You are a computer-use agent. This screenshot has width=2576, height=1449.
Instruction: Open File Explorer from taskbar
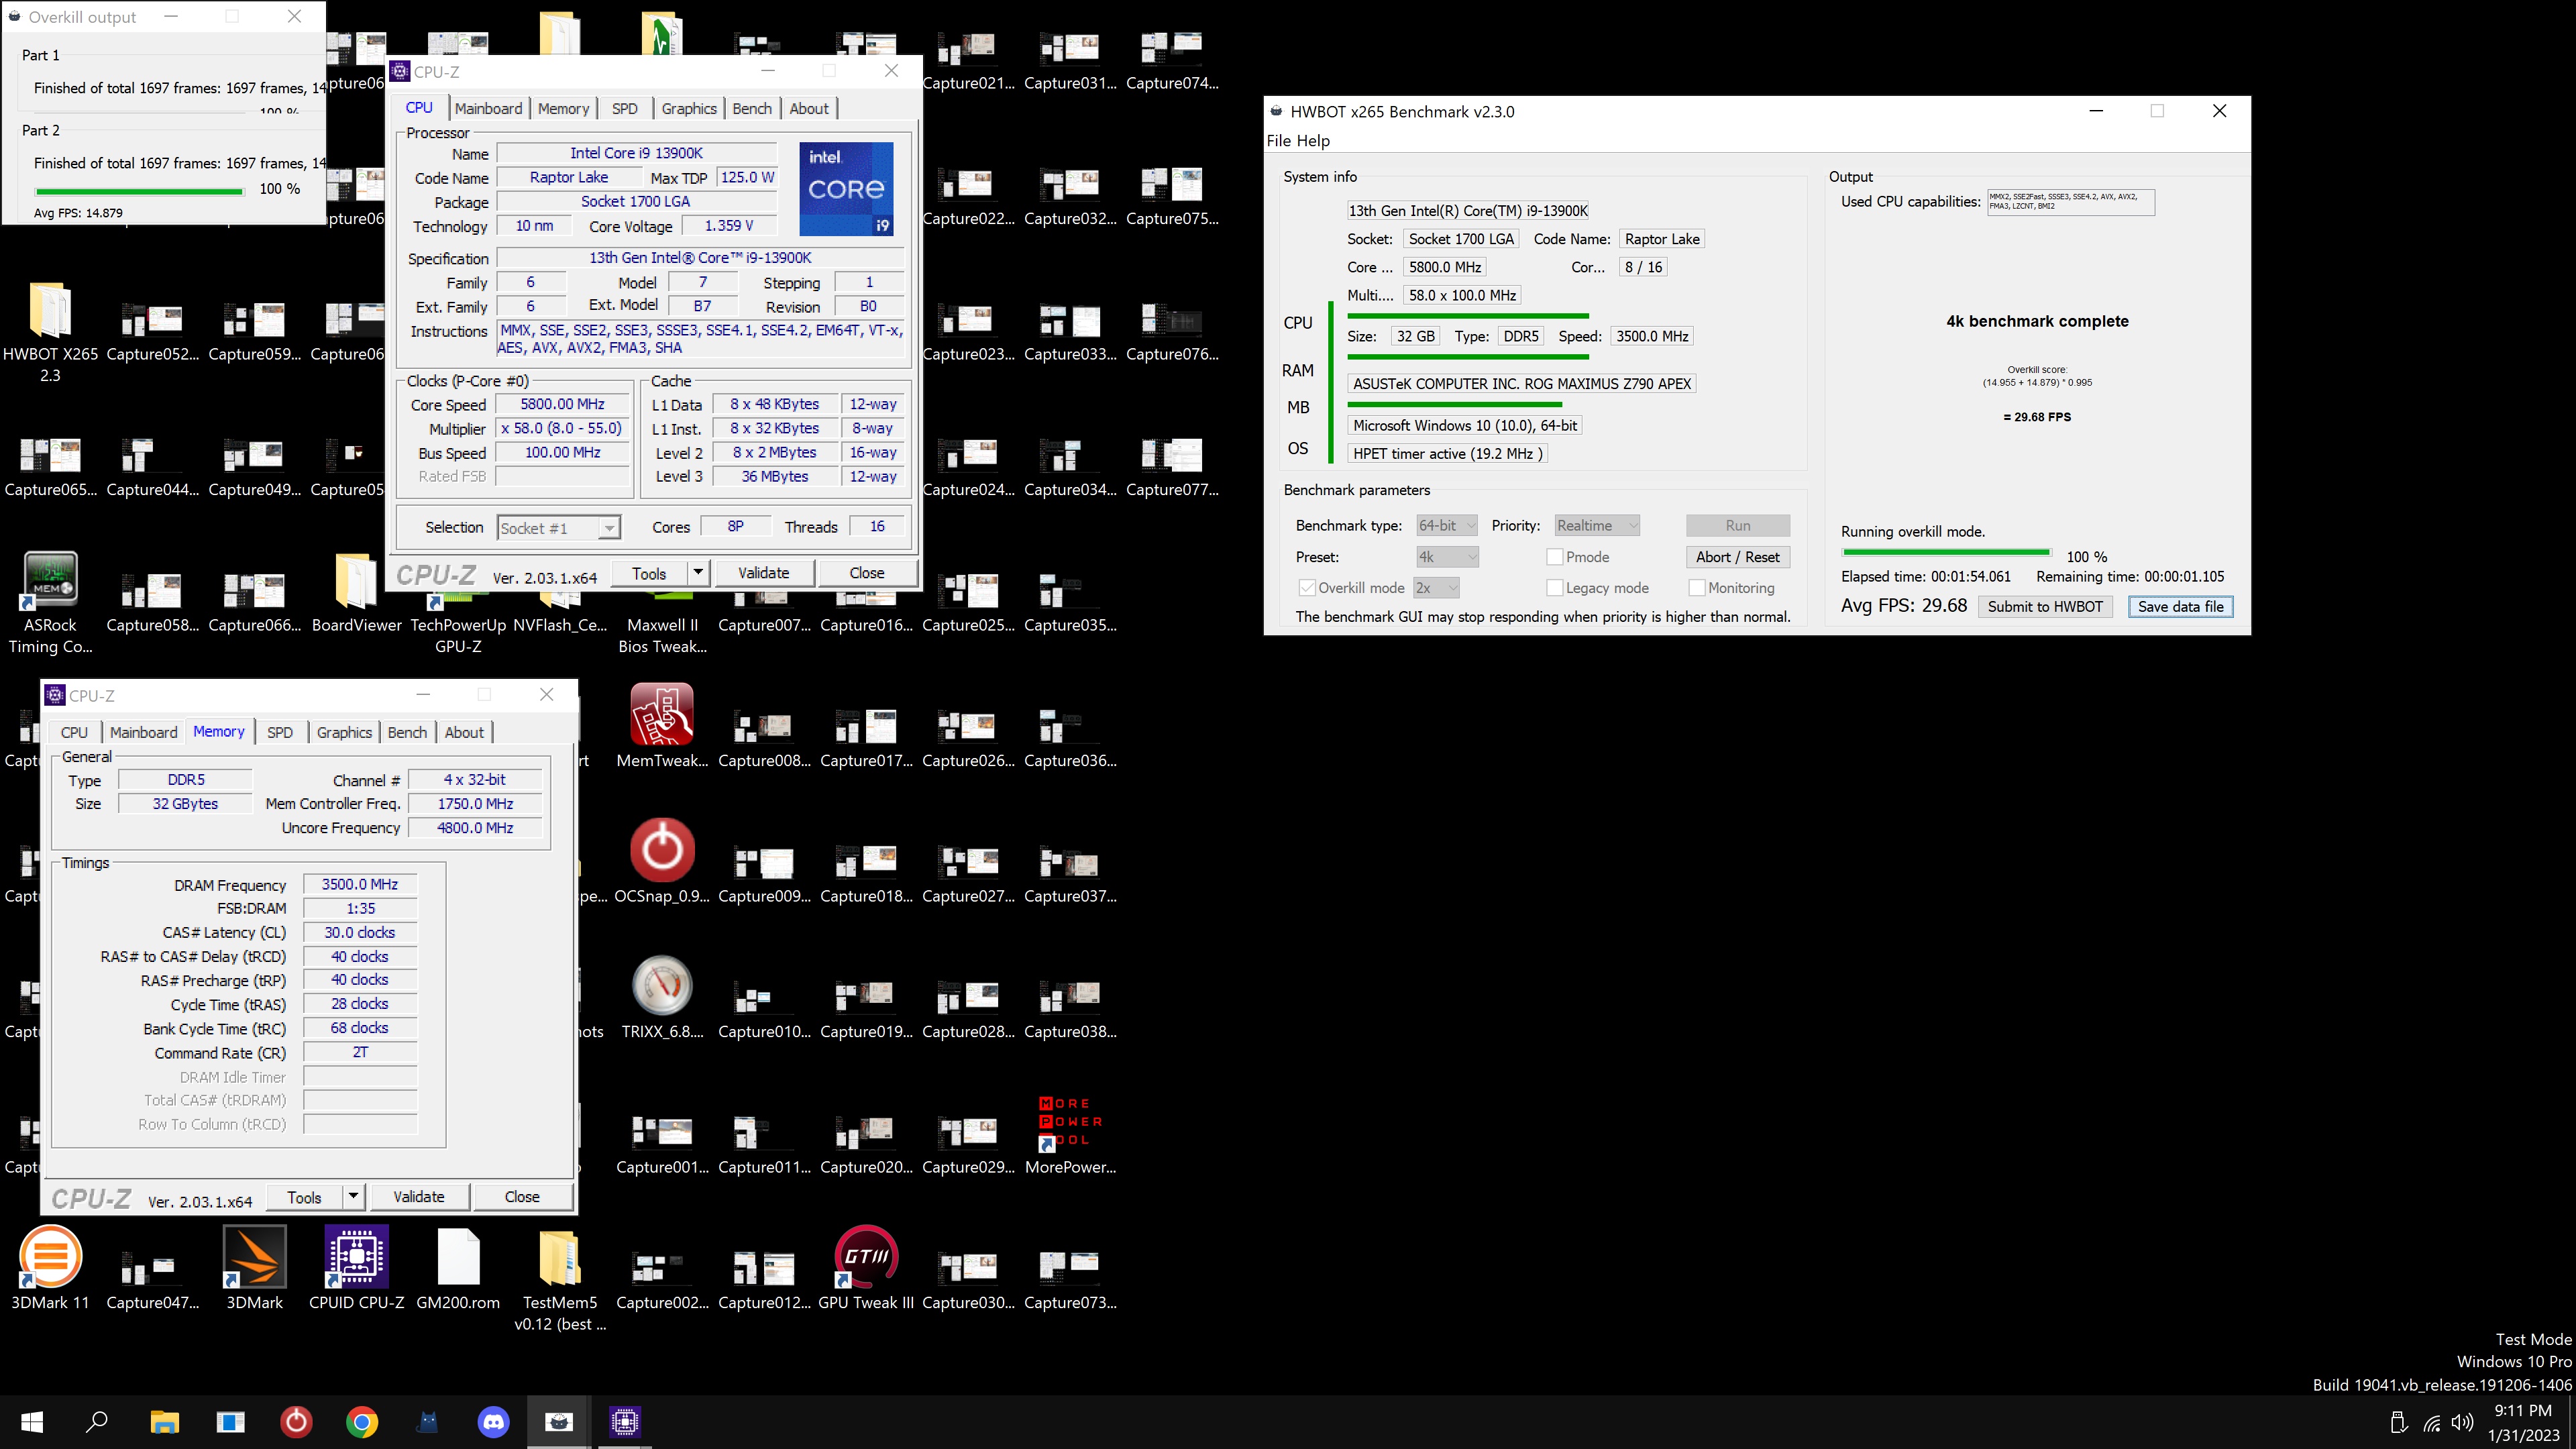pyautogui.click(x=164, y=1421)
